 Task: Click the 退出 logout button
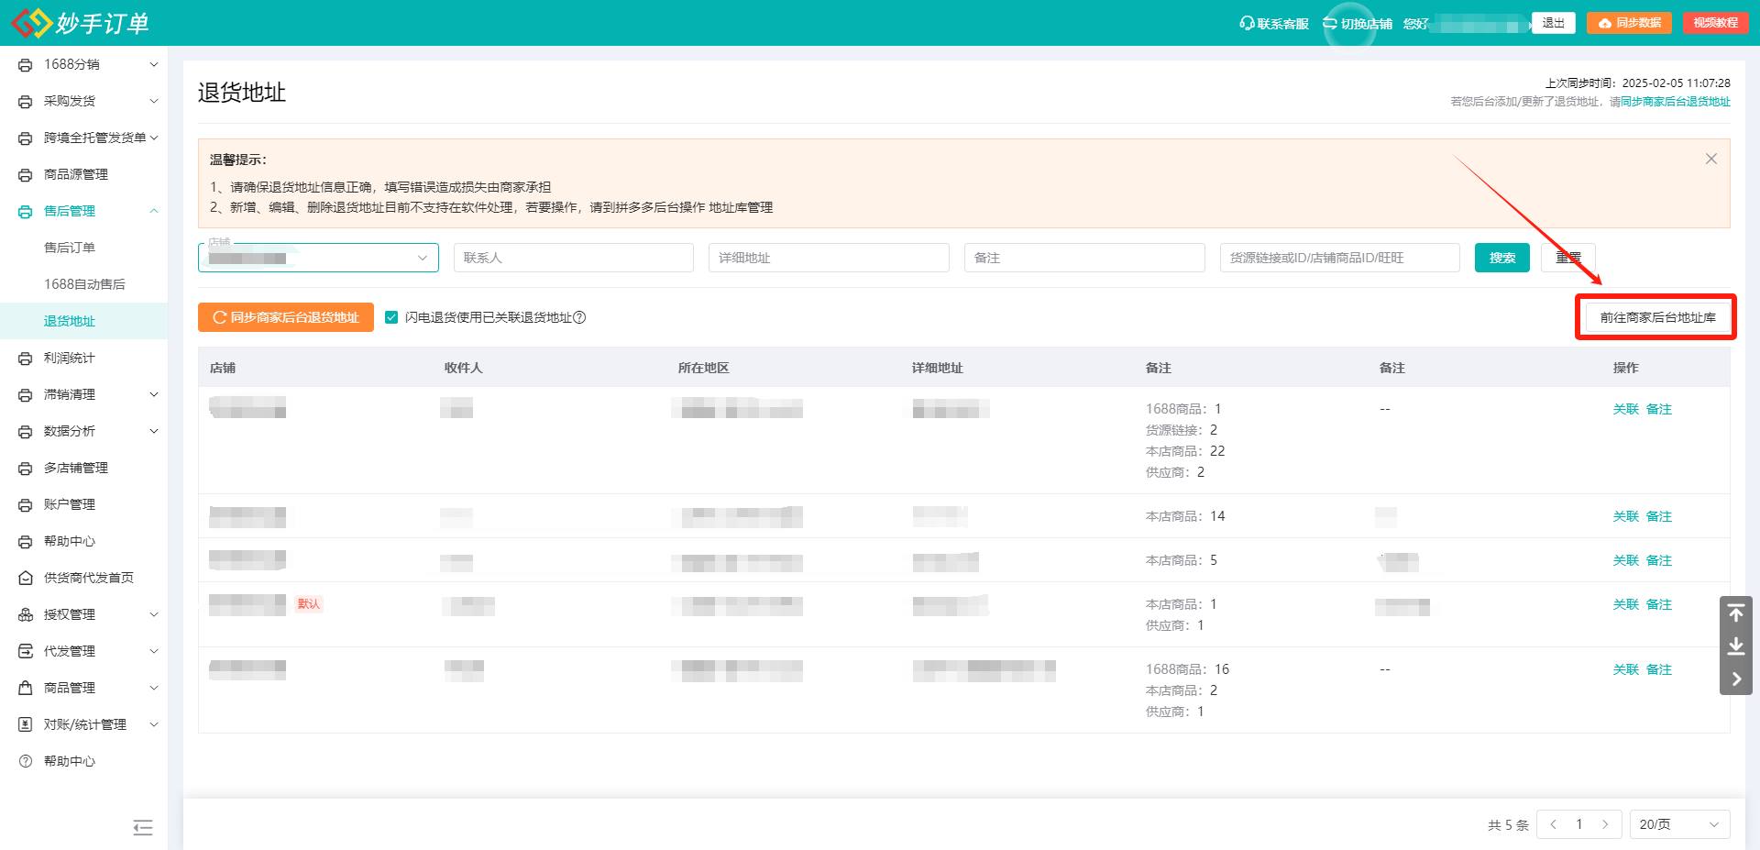(1554, 23)
